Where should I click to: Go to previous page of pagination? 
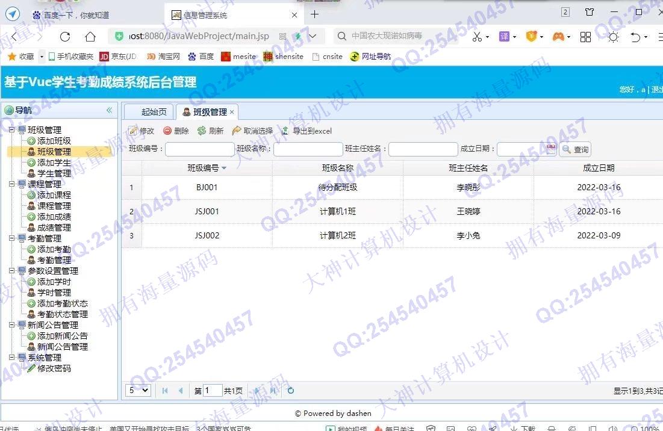coord(181,391)
